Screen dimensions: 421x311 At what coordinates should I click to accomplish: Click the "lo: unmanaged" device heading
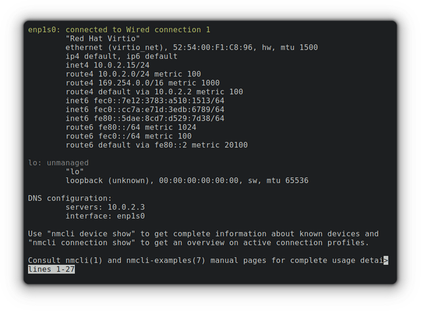(58, 163)
